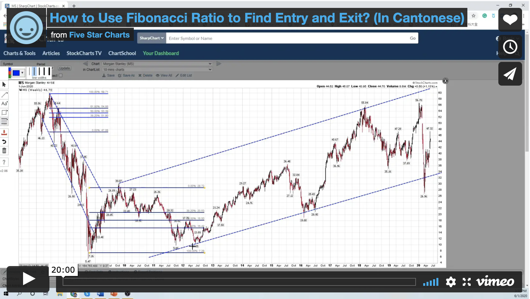Screen dimensions: 530x299
Task: Enter fullscreen mode in Vimeo player
Action: coord(466,282)
